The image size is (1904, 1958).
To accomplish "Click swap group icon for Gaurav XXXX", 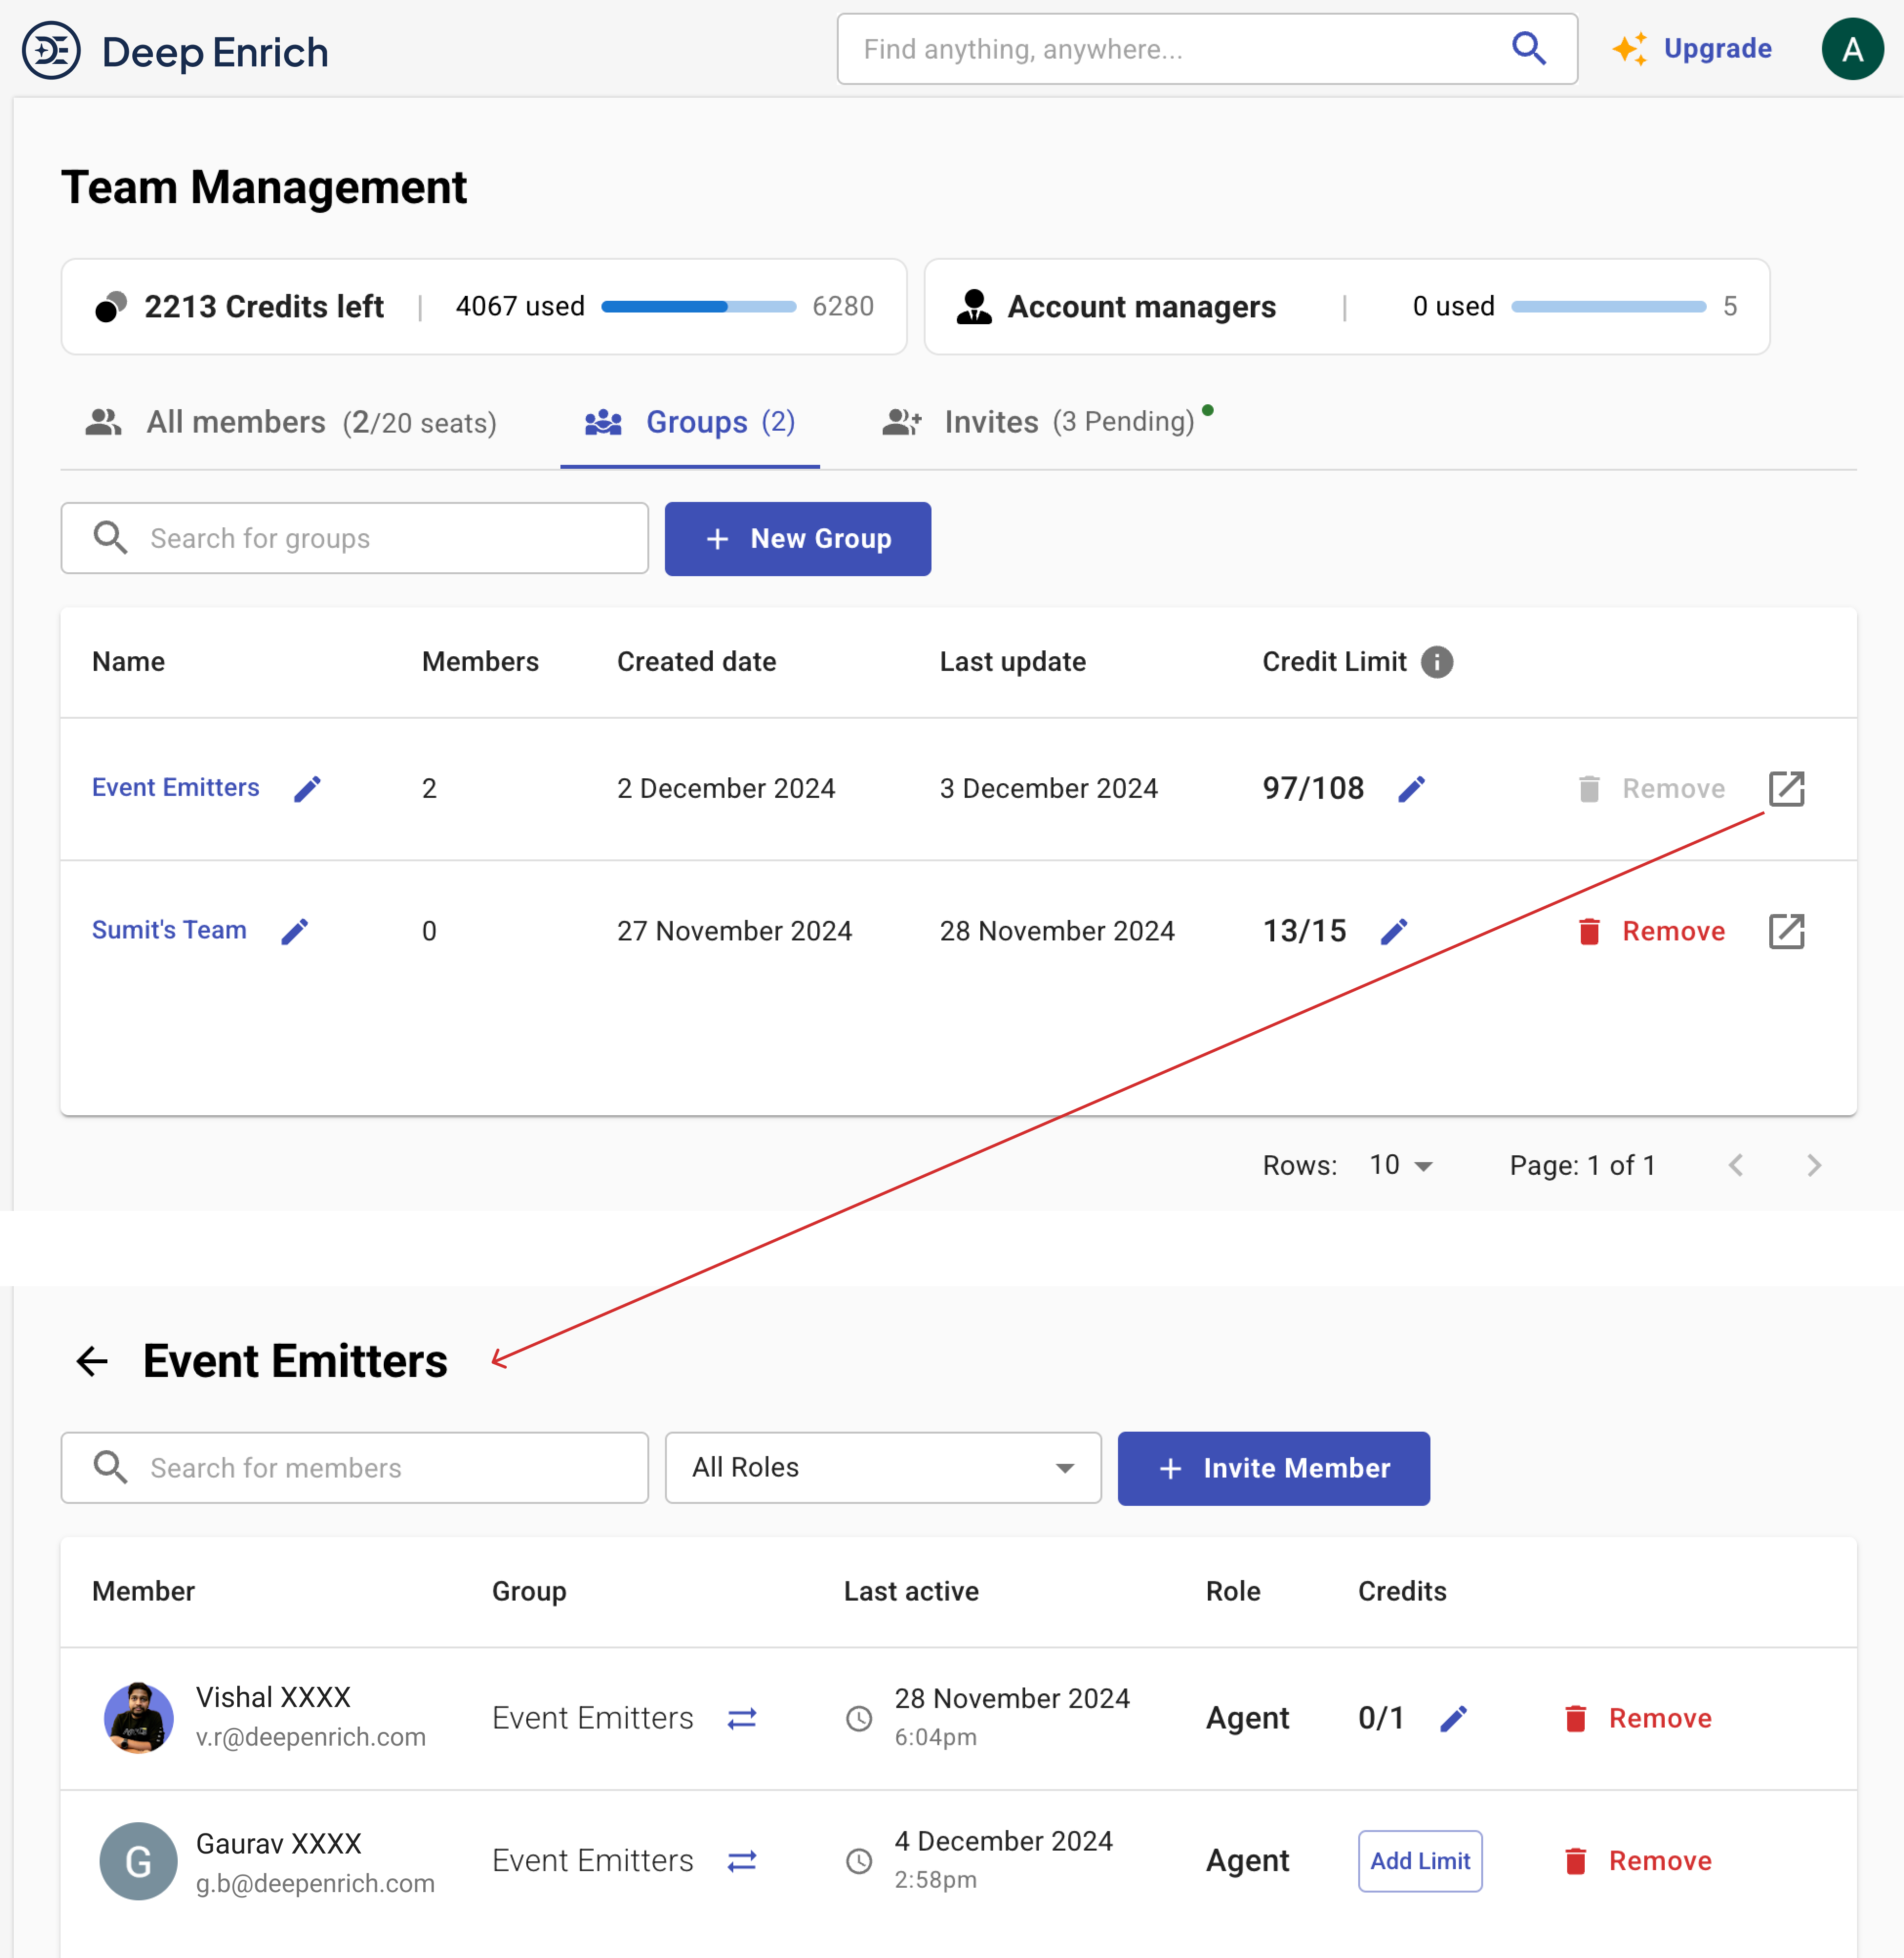I will pyautogui.click(x=742, y=1861).
